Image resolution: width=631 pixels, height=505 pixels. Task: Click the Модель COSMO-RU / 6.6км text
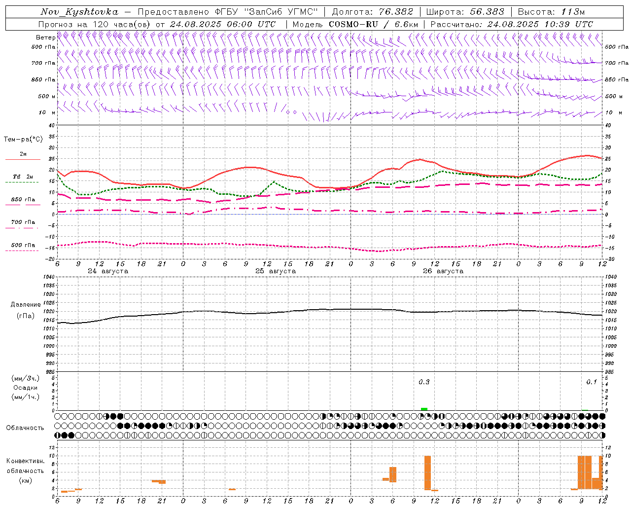(355, 24)
